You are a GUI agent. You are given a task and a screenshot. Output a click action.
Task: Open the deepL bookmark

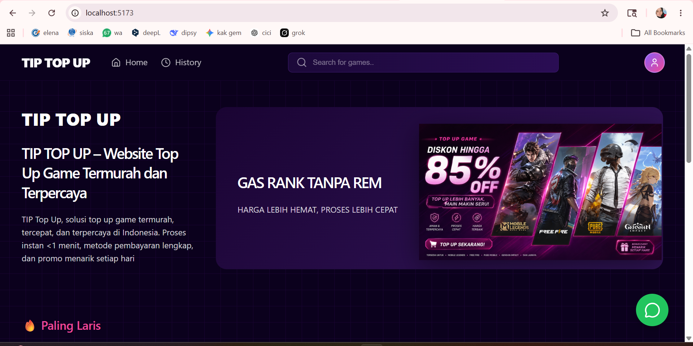pos(146,33)
